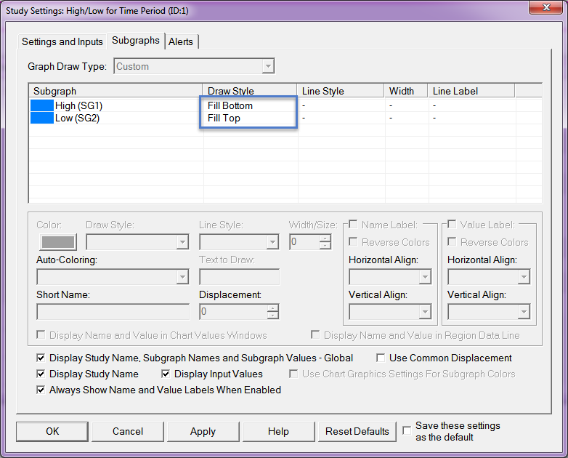Click the Line Style column header
Screen dimensions: 568x458
(341, 91)
